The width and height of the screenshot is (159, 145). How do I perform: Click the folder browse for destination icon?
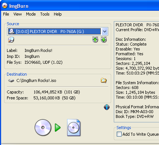(x=104, y=80)
